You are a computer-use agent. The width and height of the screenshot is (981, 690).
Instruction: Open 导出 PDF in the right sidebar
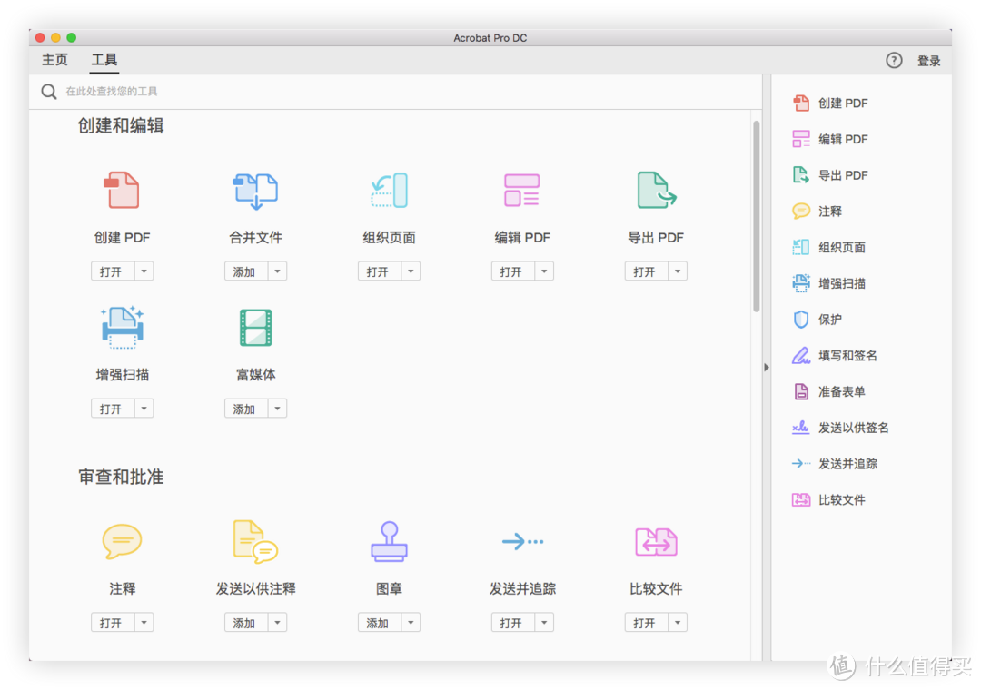coord(830,175)
